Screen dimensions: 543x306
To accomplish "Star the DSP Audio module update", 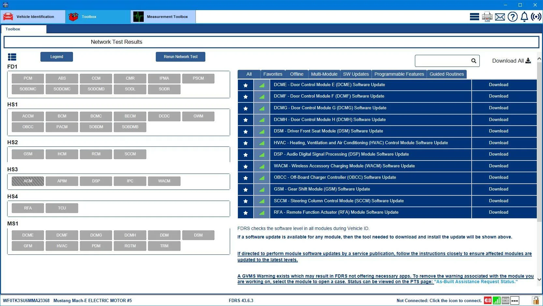I will (x=246, y=155).
